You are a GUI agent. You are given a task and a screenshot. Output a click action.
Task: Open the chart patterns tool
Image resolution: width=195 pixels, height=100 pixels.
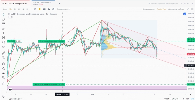pyautogui.click(x=4, y=37)
